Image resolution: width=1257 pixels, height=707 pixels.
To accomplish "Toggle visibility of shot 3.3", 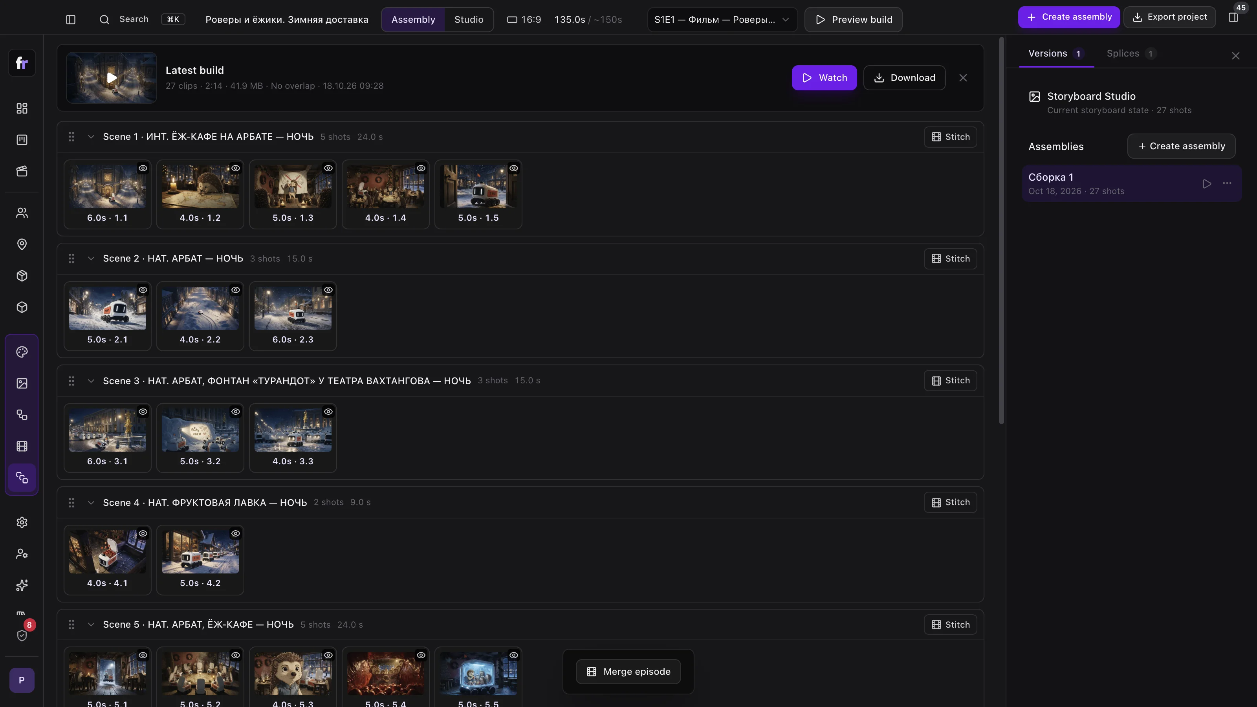I will pos(328,412).
